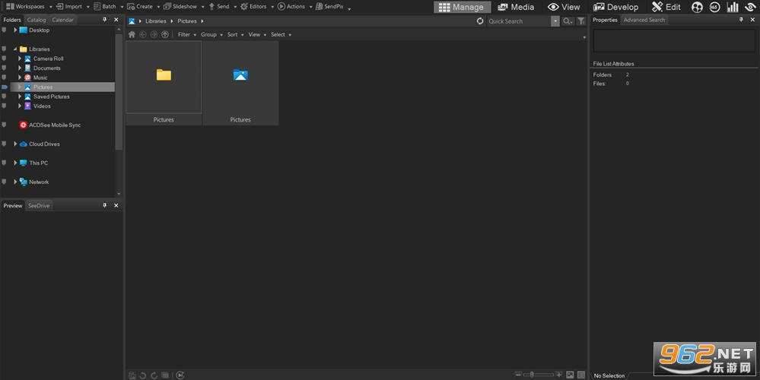
Task: Switch to details list view icon at bottom right
Action: tap(581, 375)
